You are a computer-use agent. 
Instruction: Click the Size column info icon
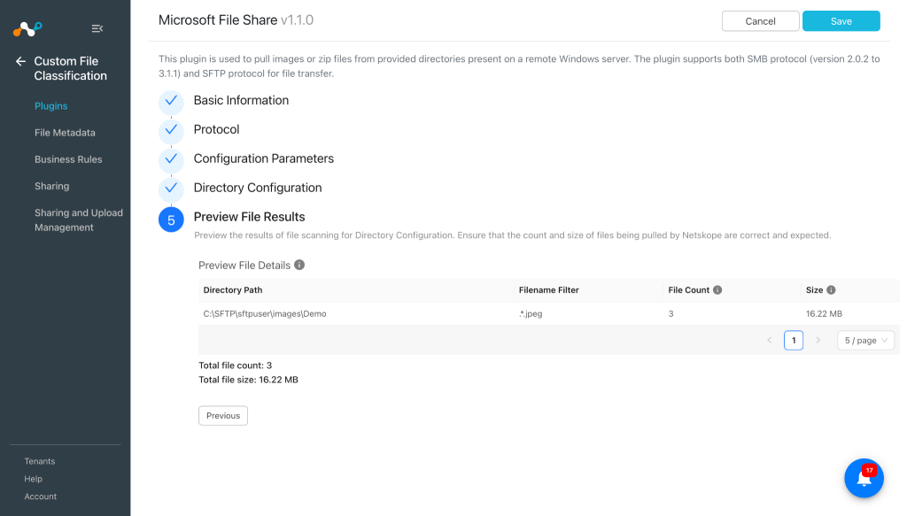point(831,290)
